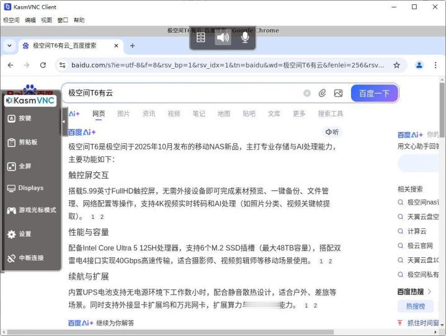The width and height of the screenshot is (446, 336).
Task: Click the Keys (按键) icon in KasmVNC panel
Action: tap(12, 118)
